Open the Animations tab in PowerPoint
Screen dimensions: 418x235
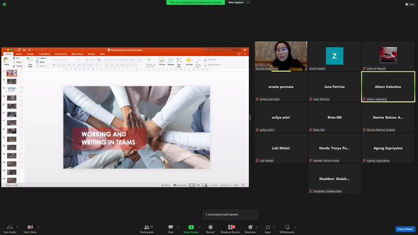[x=61, y=54]
